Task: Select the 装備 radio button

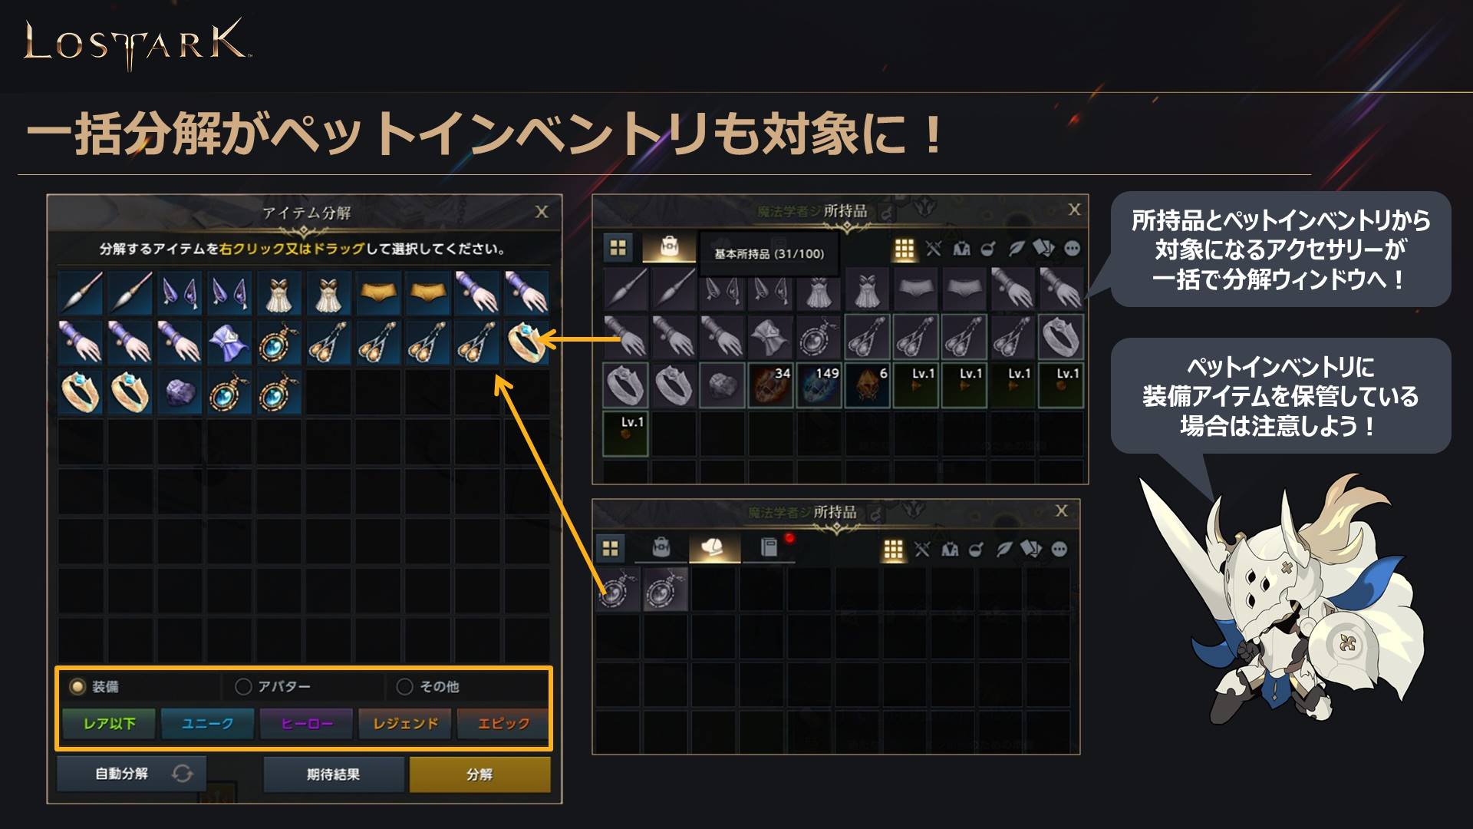Action: [x=77, y=686]
